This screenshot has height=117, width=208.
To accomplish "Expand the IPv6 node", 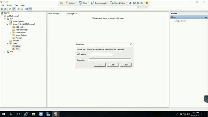I will point(5,52).
